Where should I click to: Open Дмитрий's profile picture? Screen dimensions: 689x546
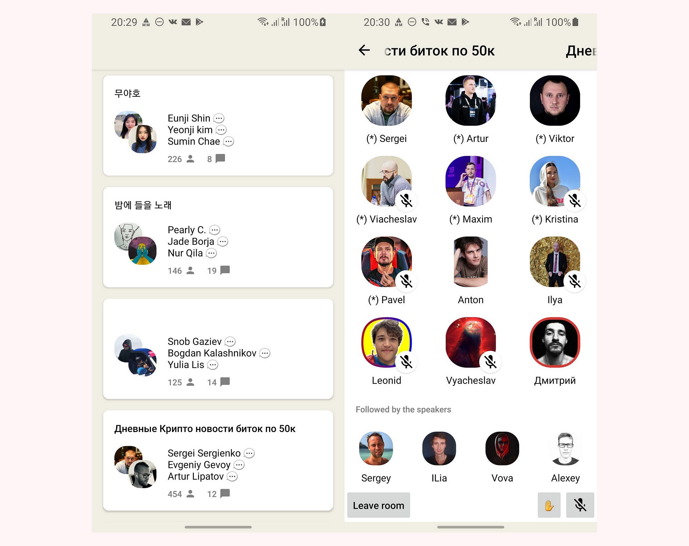555,342
